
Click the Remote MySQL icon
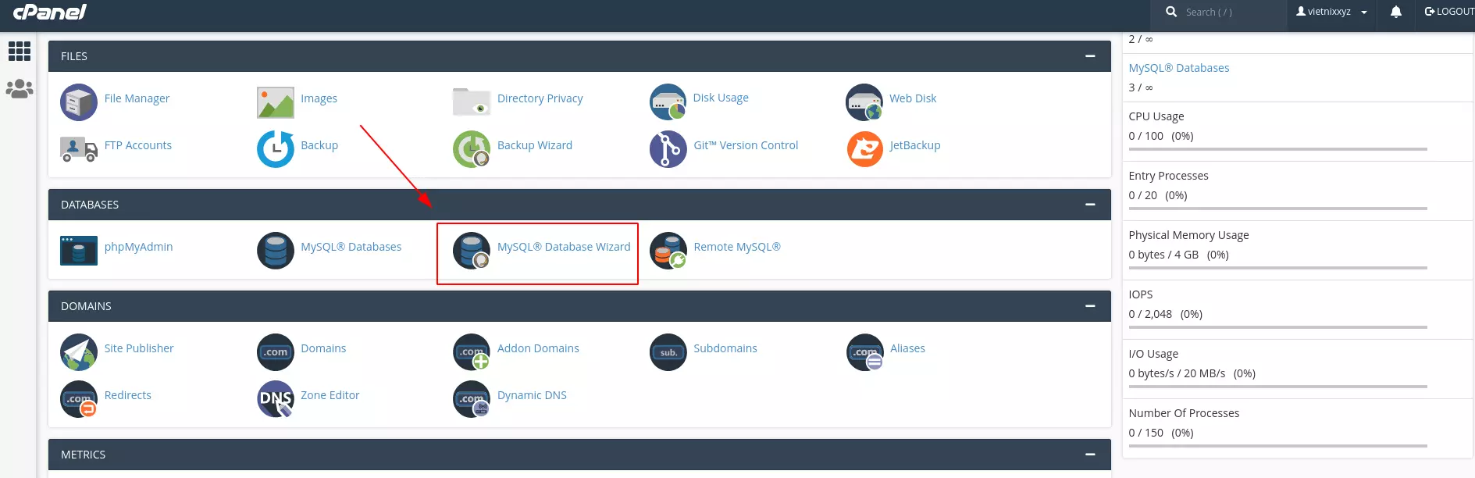tap(668, 251)
